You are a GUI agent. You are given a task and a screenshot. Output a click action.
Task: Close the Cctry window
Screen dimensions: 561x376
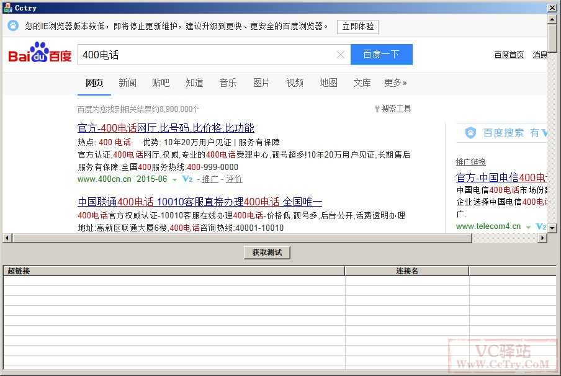(x=552, y=8)
